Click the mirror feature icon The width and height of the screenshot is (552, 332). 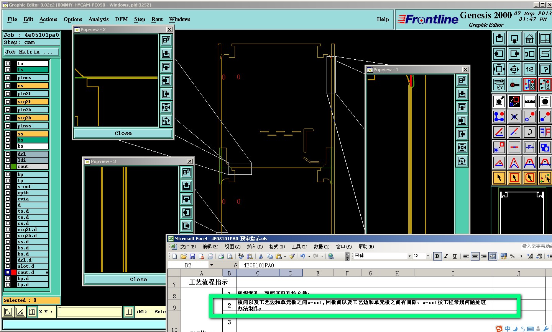pyautogui.click(x=545, y=132)
